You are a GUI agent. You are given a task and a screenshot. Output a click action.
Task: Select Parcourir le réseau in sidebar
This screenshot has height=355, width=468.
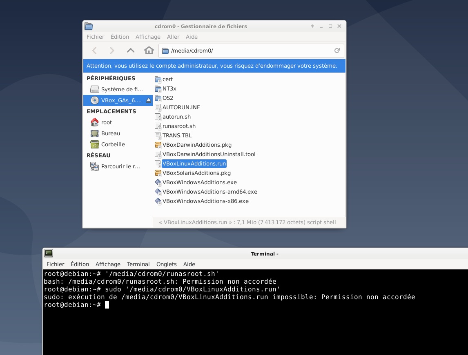tap(118, 166)
